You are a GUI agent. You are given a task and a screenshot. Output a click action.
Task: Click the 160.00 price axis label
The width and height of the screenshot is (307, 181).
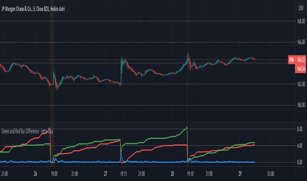pos(301,105)
